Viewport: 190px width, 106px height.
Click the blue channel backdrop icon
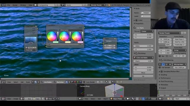point(80,82)
